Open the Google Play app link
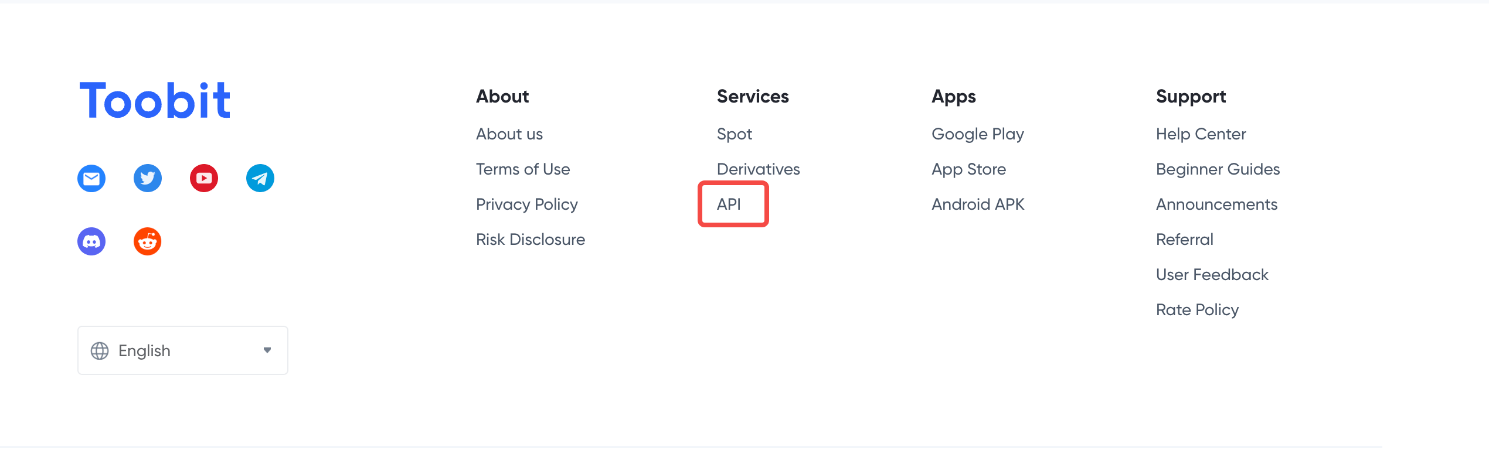The width and height of the screenshot is (1489, 464). click(978, 134)
